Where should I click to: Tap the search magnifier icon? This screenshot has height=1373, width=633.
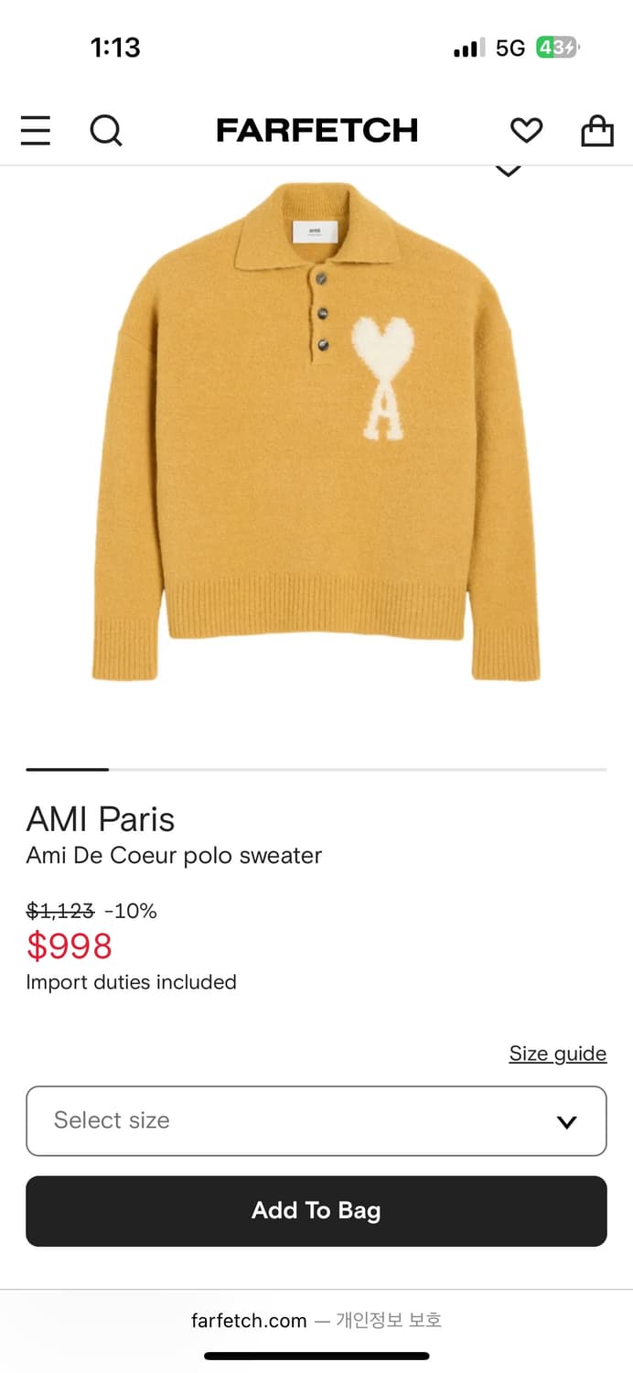click(106, 131)
